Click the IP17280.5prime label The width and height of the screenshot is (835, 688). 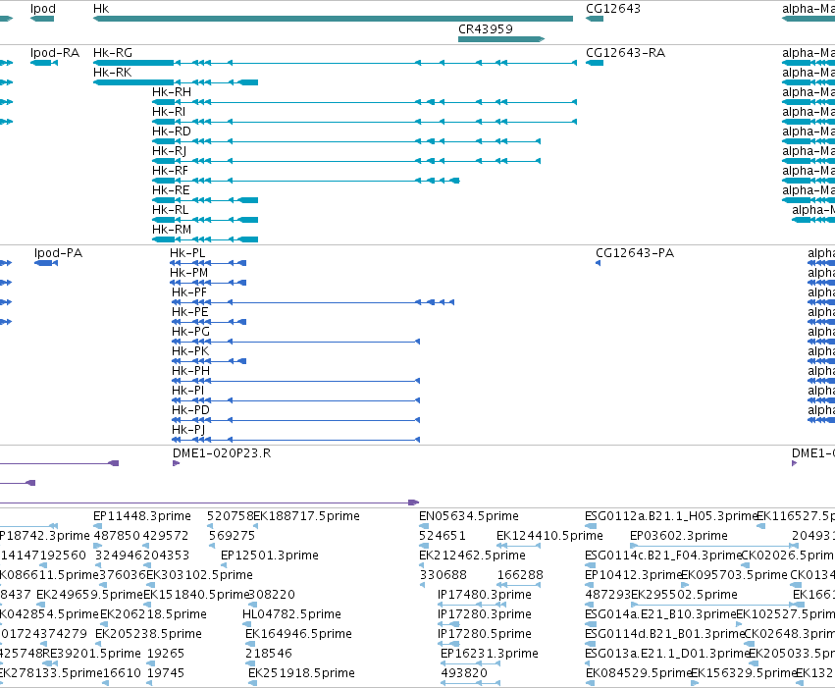click(485, 634)
